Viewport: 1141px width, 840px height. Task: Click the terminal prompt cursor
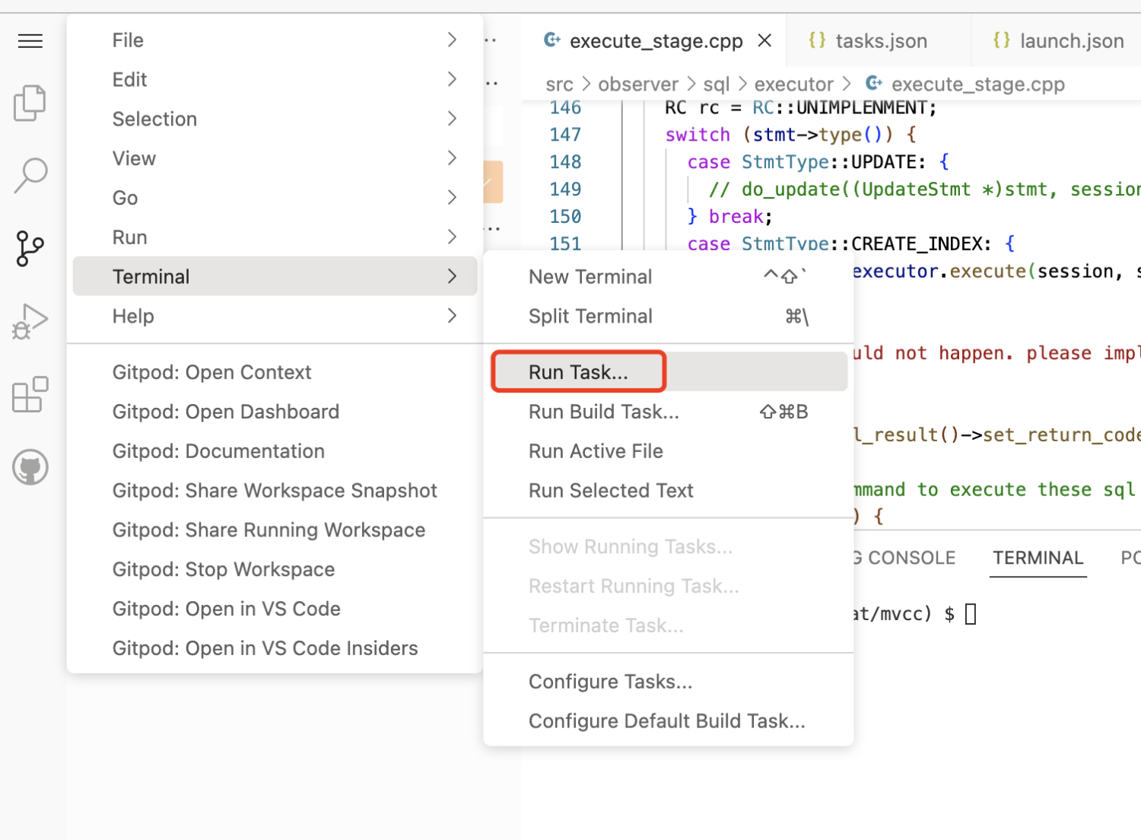[x=971, y=614]
